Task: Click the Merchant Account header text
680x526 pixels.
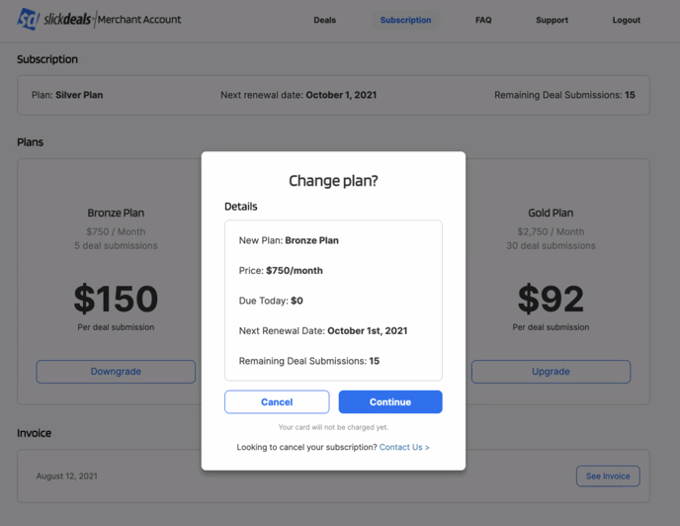Action: coord(139,19)
